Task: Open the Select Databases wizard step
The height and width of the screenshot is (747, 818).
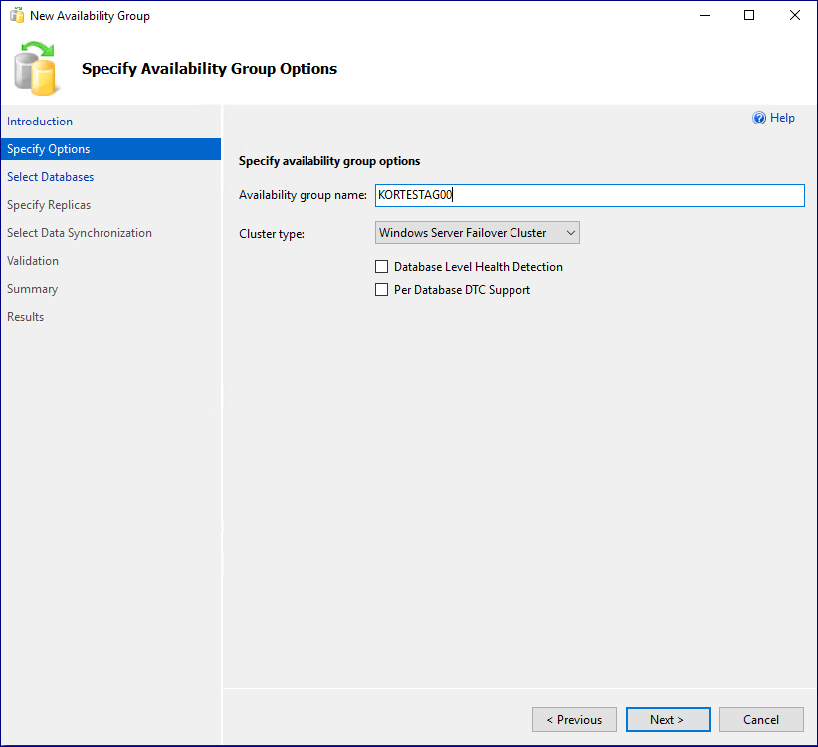Action: click(x=50, y=177)
